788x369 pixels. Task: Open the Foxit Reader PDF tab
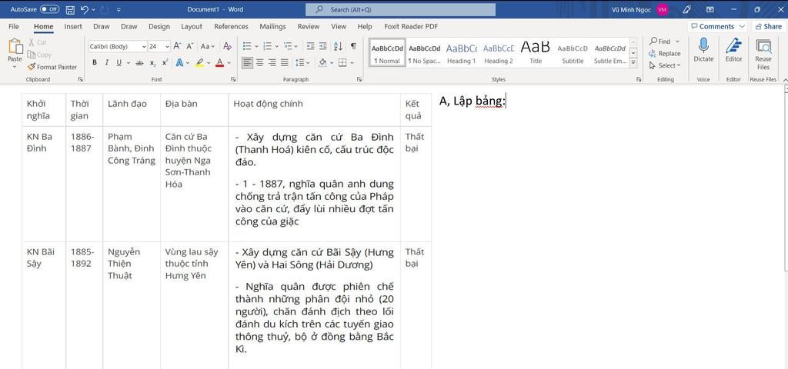[411, 27]
